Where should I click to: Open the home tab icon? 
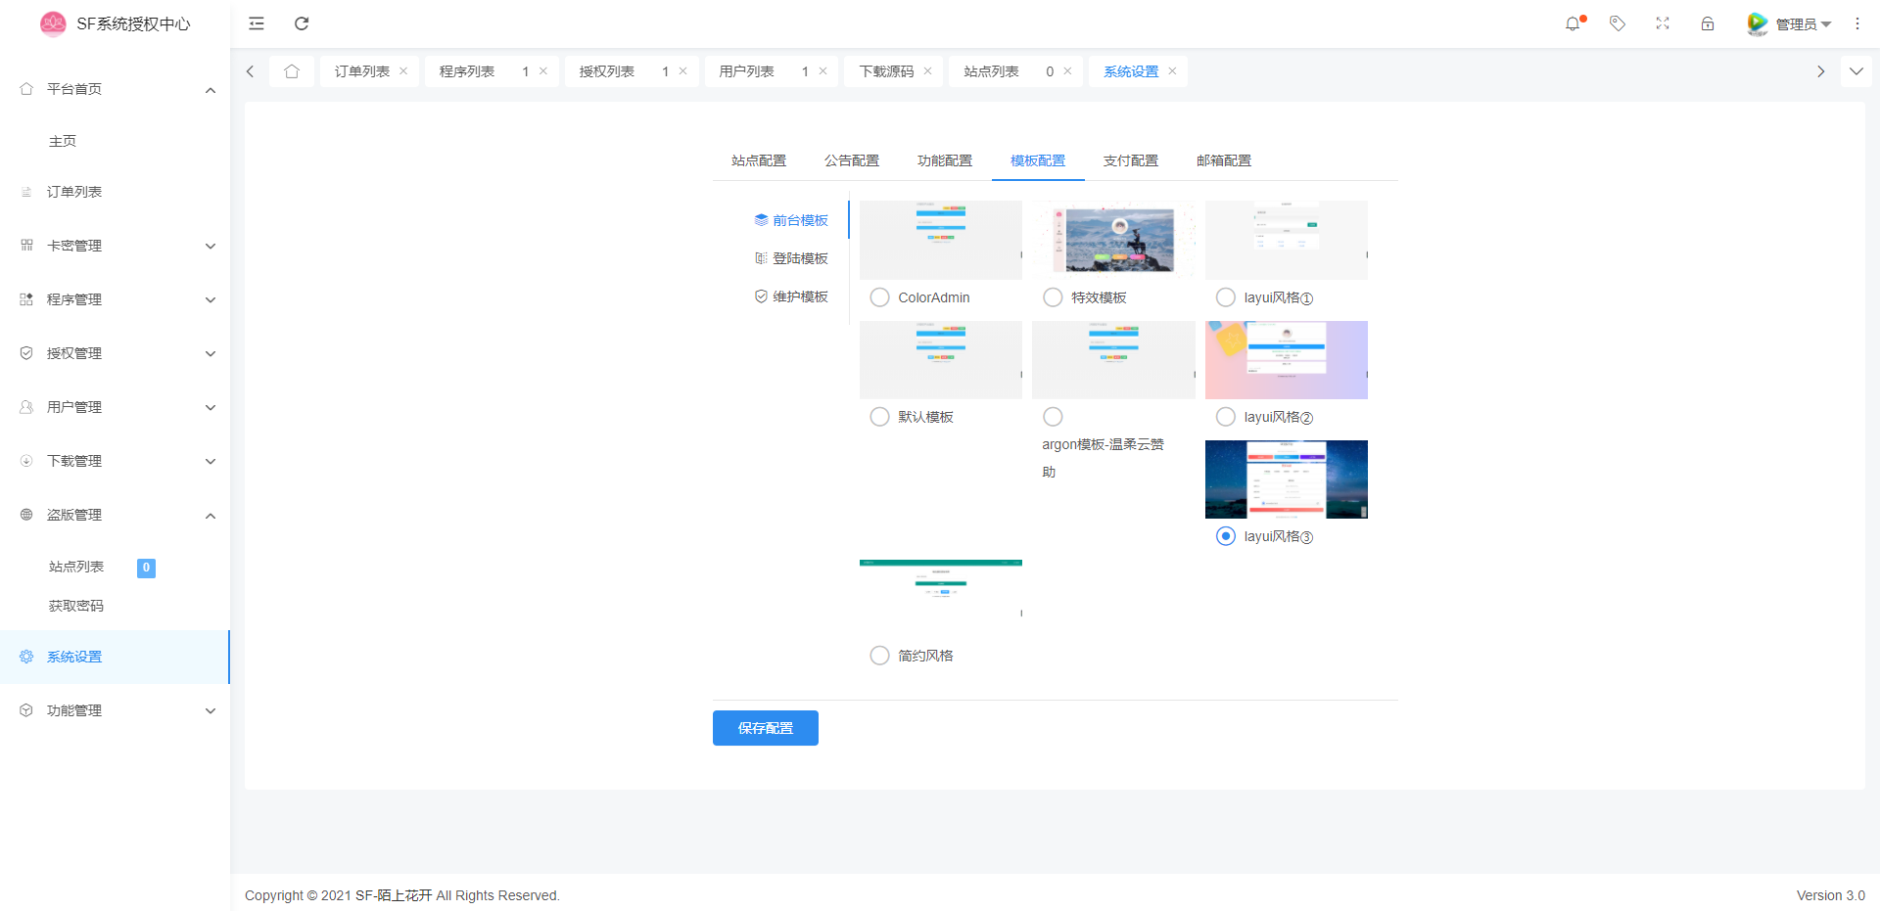click(292, 71)
